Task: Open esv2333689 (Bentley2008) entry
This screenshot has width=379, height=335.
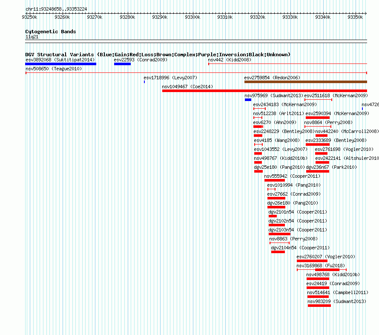Action: pyautogui.click(x=336, y=140)
